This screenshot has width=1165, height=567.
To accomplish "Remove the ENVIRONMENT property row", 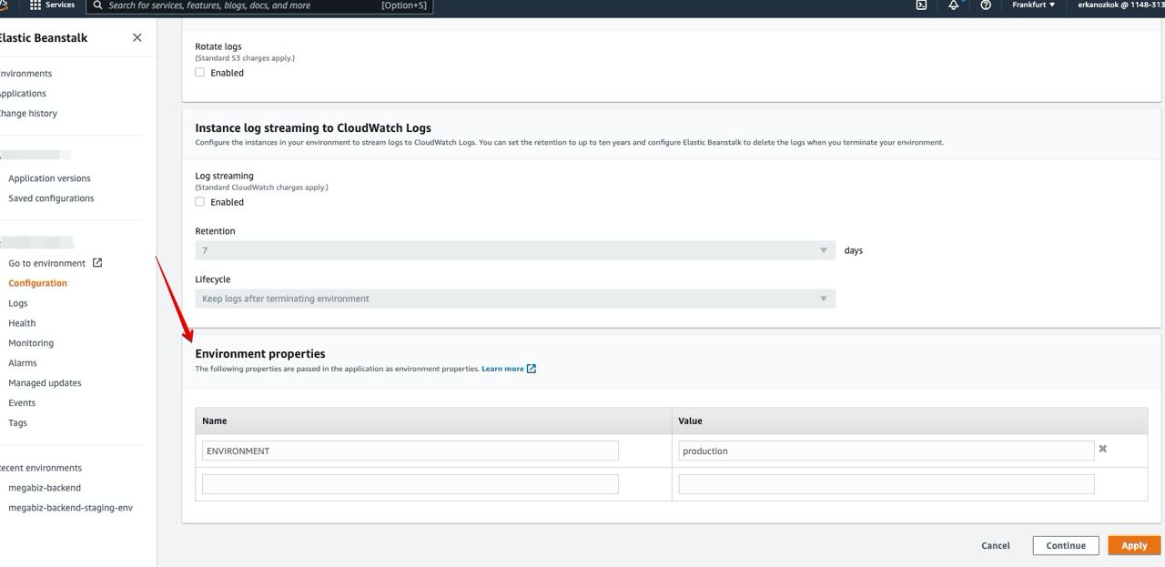I will coord(1103,449).
